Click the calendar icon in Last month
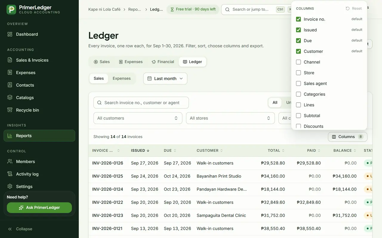Viewport: 382px width, 238px height. pos(150,79)
